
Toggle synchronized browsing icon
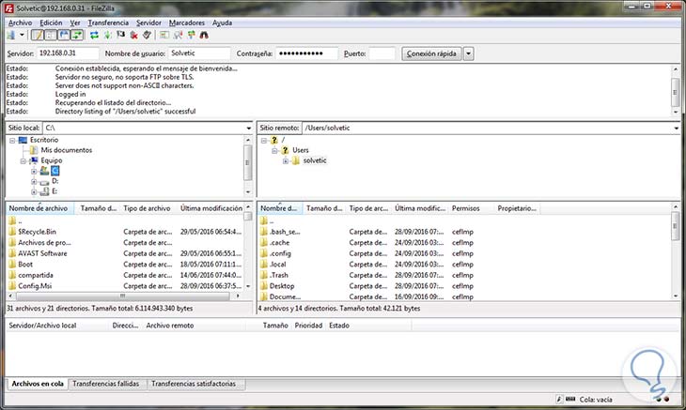(x=191, y=36)
